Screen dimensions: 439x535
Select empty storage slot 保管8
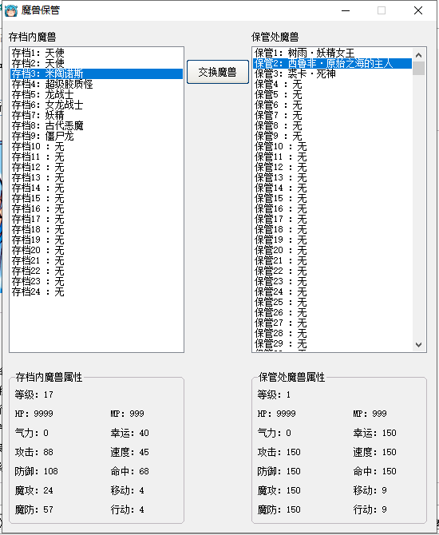point(332,126)
